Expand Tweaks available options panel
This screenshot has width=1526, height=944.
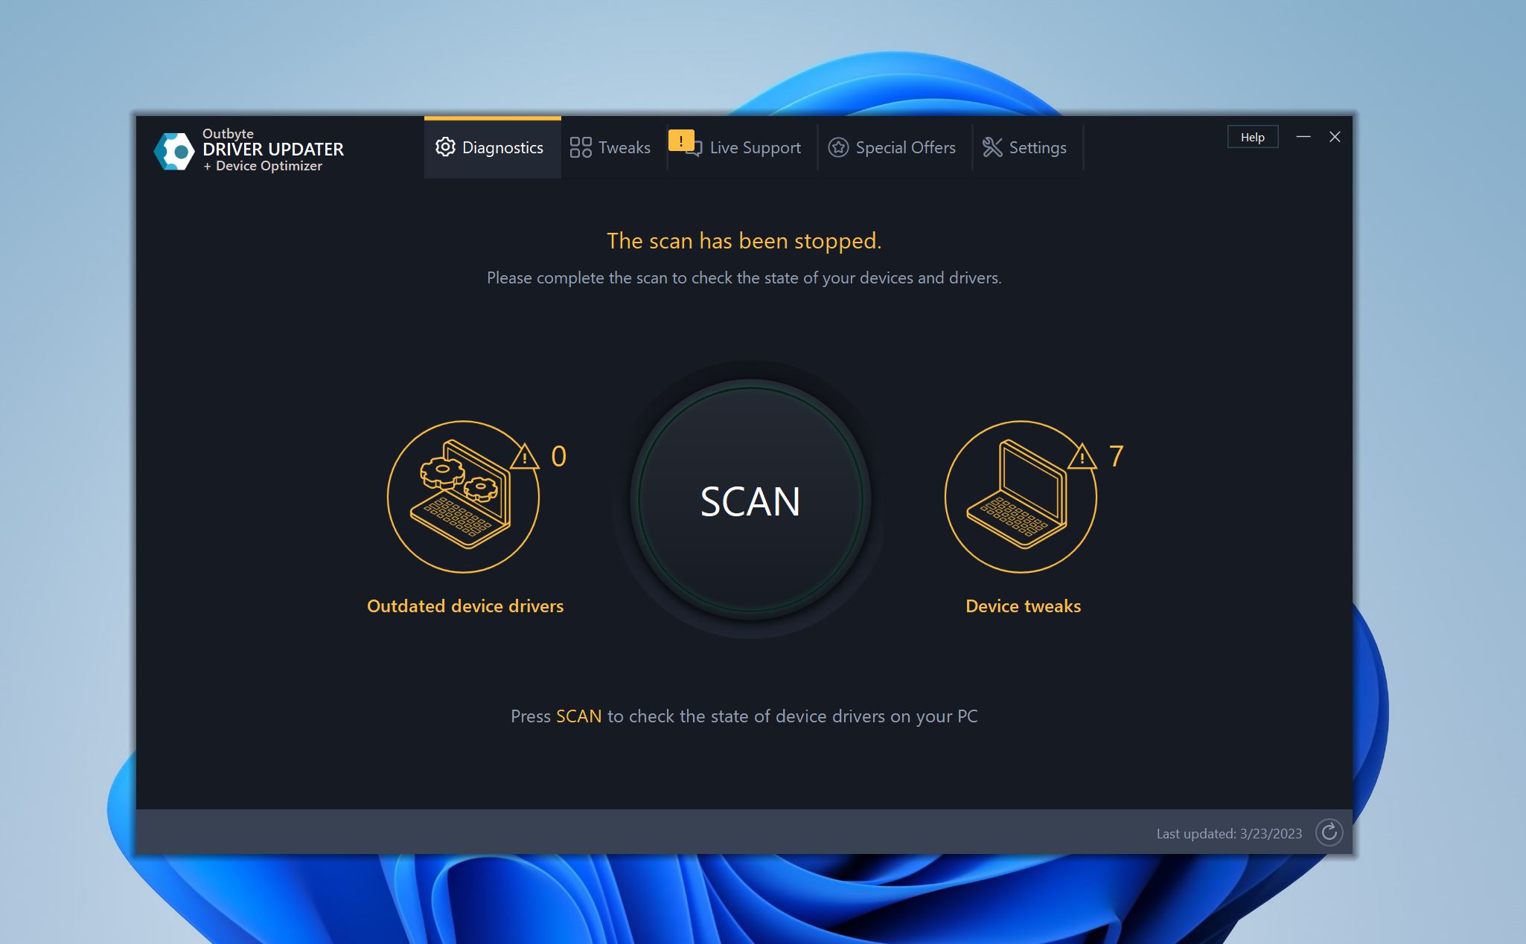tap(608, 147)
